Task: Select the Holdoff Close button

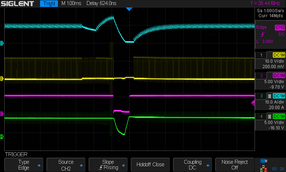Action: [150, 165]
